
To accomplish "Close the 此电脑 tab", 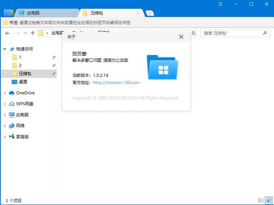I will (x=74, y=13).
